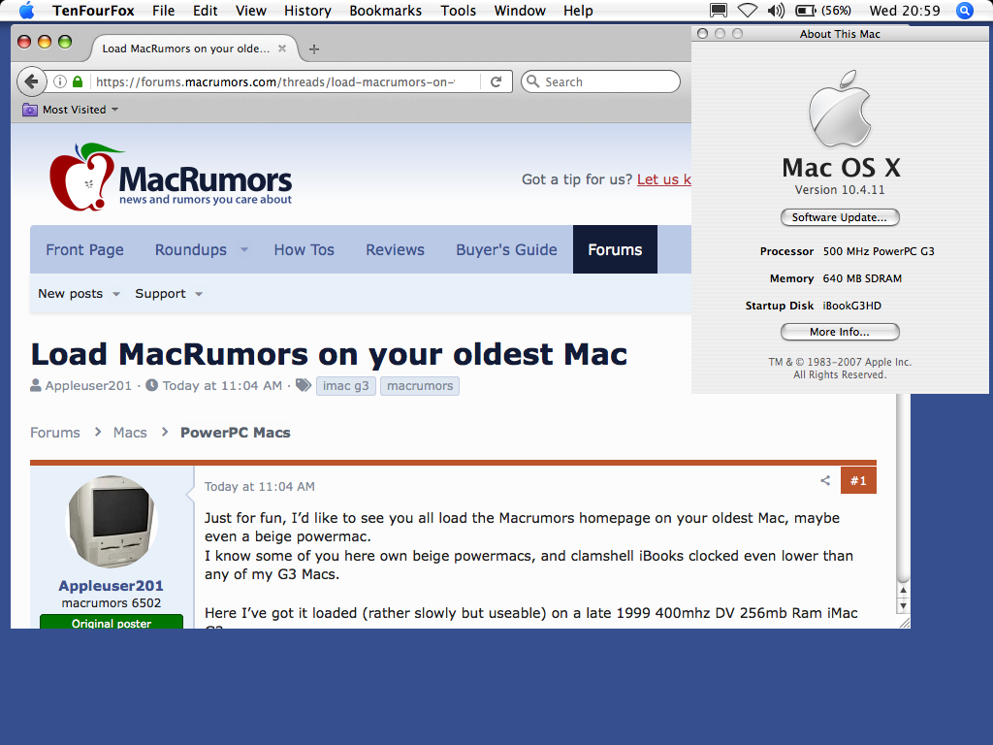The image size is (993, 745).
Task: Open the display menu bar icon
Action: pyautogui.click(x=719, y=11)
